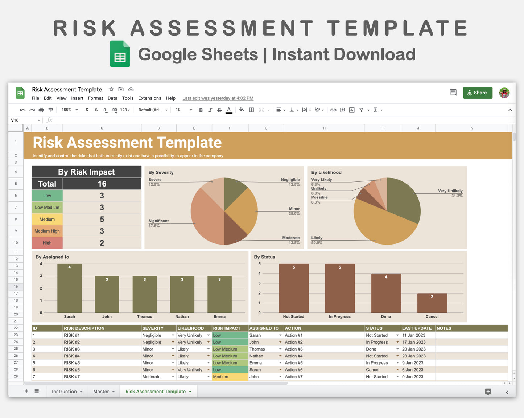Switch to the Instruction sheet tab
The image size is (524, 418).
tap(64, 391)
